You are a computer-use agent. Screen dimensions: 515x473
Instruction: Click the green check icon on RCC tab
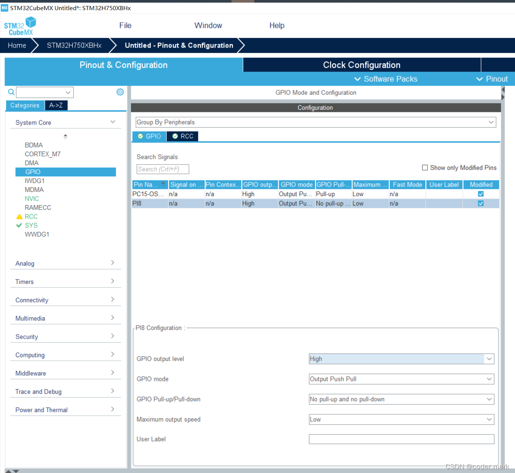175,136
